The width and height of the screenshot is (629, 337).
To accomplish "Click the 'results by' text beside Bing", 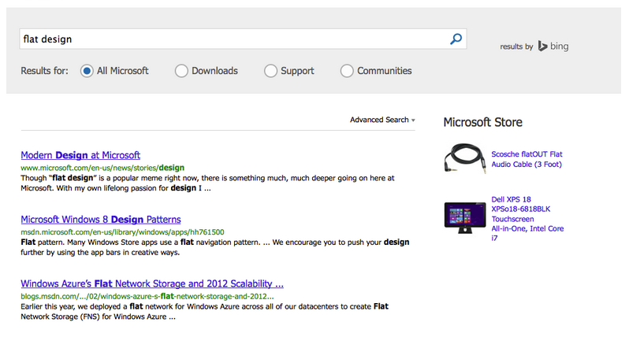I will click(516, 46).
